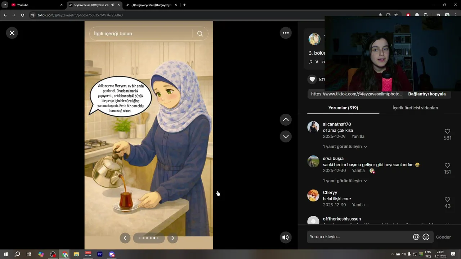
Task: Go forward with browser forward arrow
Action: 14,15
